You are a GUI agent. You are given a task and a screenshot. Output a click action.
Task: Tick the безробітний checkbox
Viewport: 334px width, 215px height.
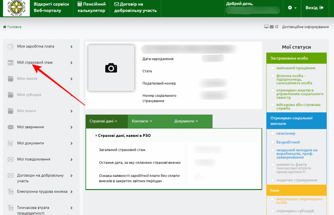pyautogui.click(x=272, y=142)
